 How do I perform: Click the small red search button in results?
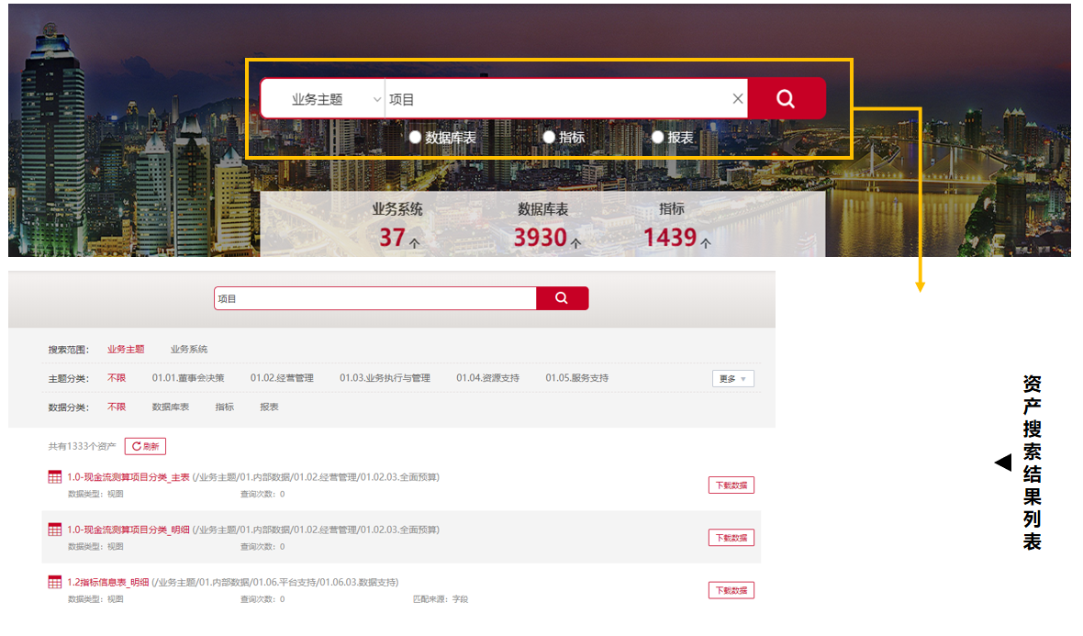pos(562,298)
